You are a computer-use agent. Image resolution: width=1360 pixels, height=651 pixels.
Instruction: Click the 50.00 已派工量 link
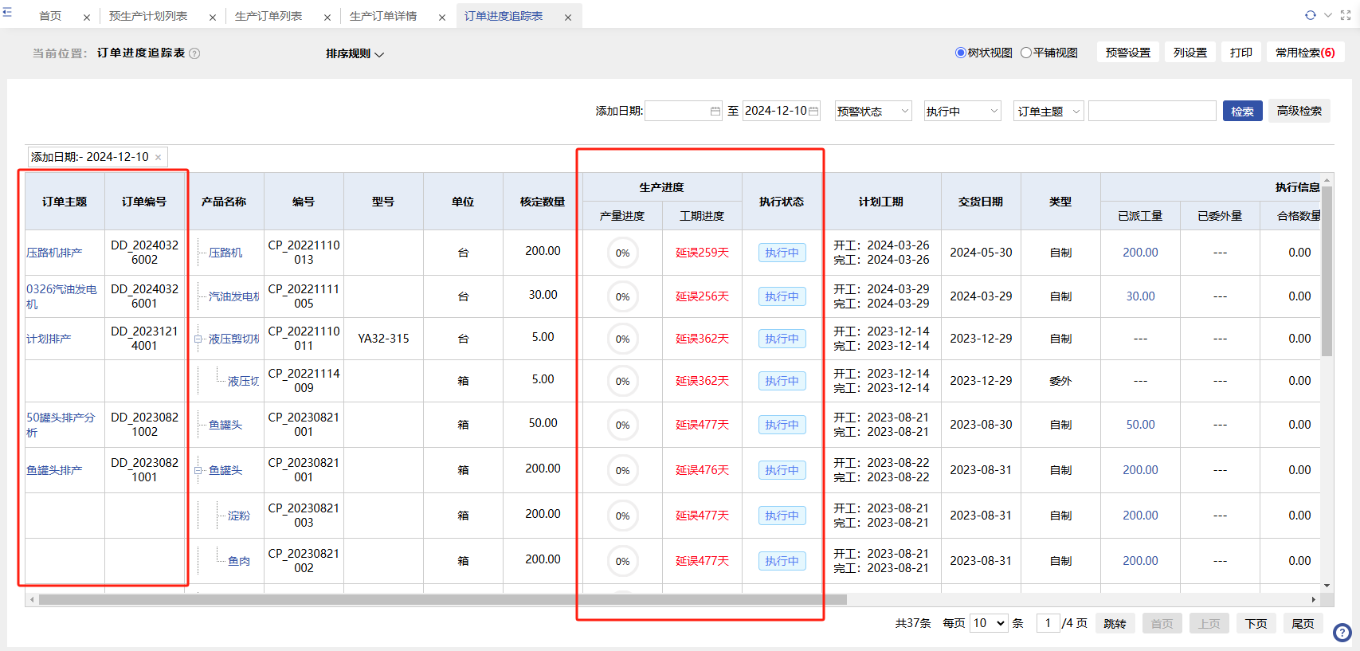click(1140, 425)
